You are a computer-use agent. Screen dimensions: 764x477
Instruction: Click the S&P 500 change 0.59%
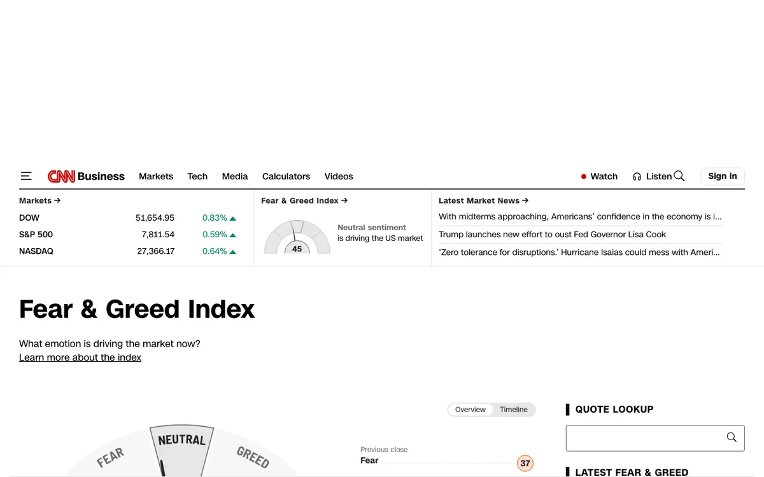click(219, 235)
